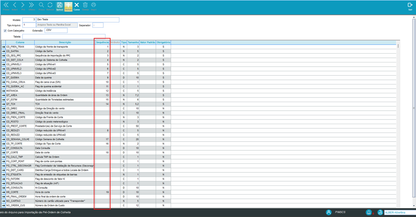
Task: Click the main vertical scrollbar on right edge
Action: click(x=414, y=107)
